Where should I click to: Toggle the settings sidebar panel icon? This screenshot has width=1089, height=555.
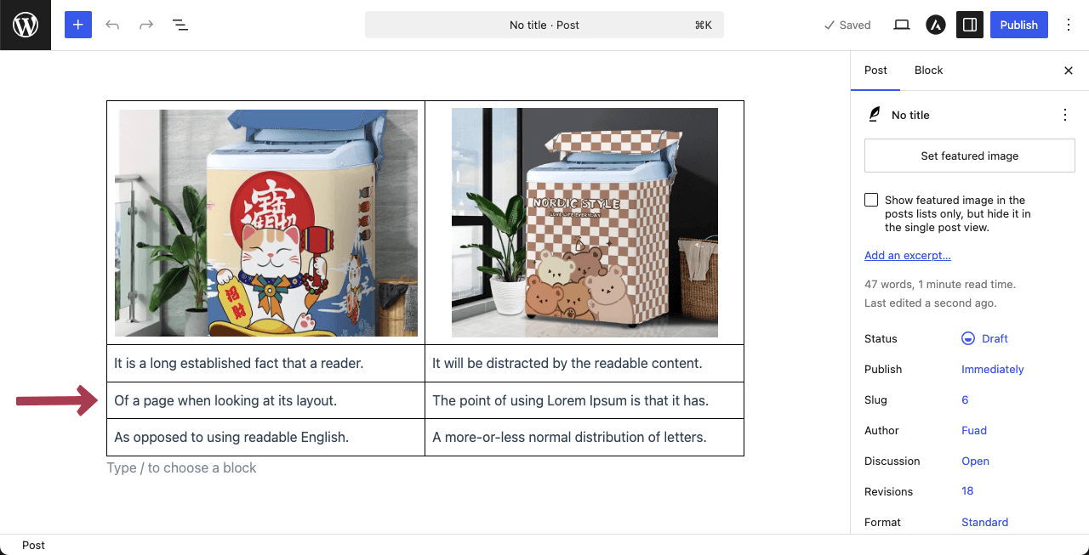[969, 25]
